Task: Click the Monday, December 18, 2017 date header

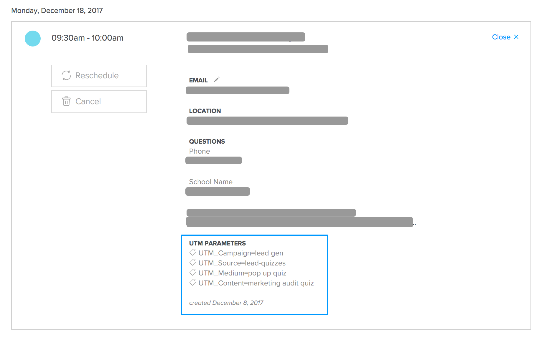Action: click(57, 11)
